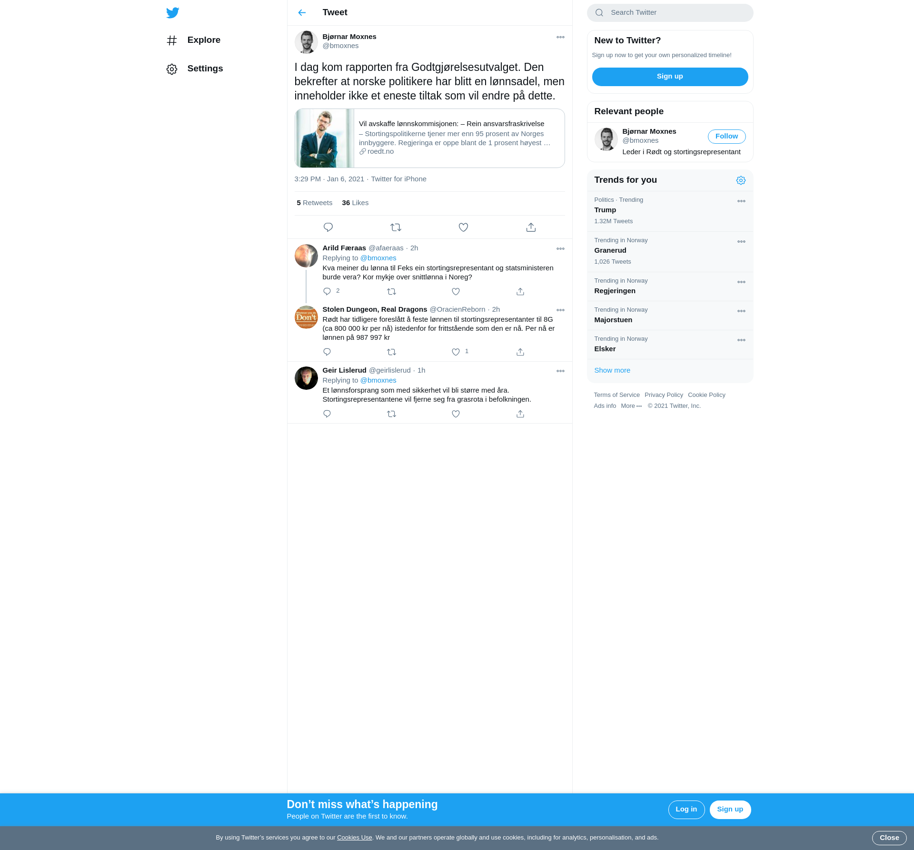Reply to Arild Færaas' tweet
This screenshot has height=850, width=914.
coord(327,291)
